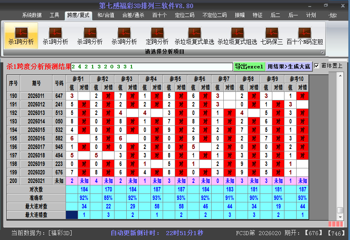This screenshot has width=350, height=240.
Task: Open the highlighted 杀1跨分析 icon
Action: tap(21, 36)
